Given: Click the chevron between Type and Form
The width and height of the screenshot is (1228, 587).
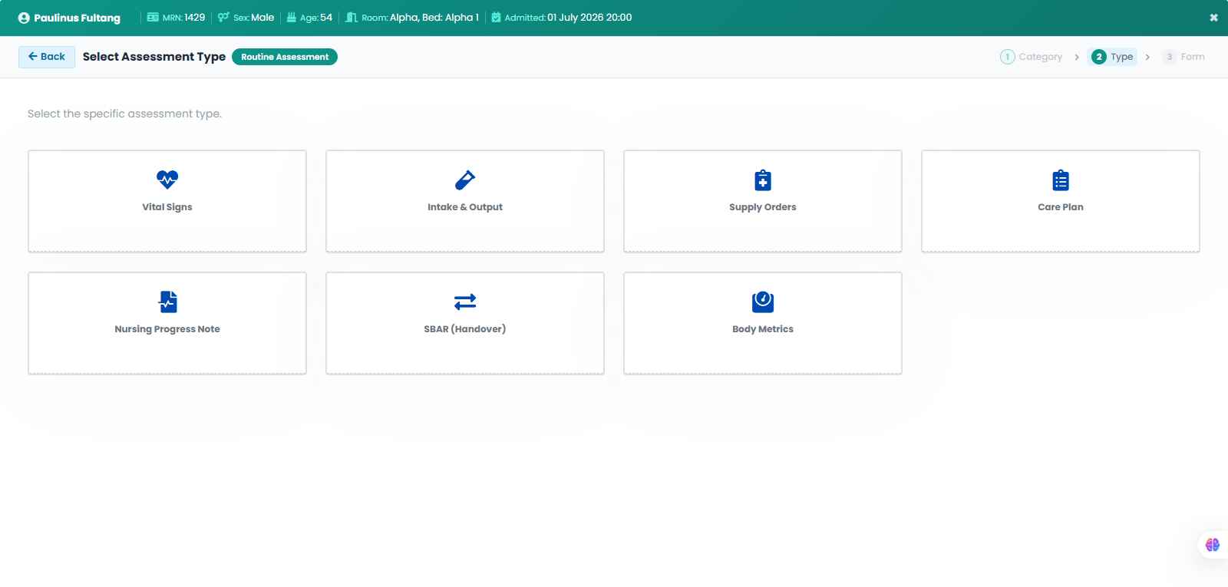Looking at the screenshot, I should point(1147,57).
